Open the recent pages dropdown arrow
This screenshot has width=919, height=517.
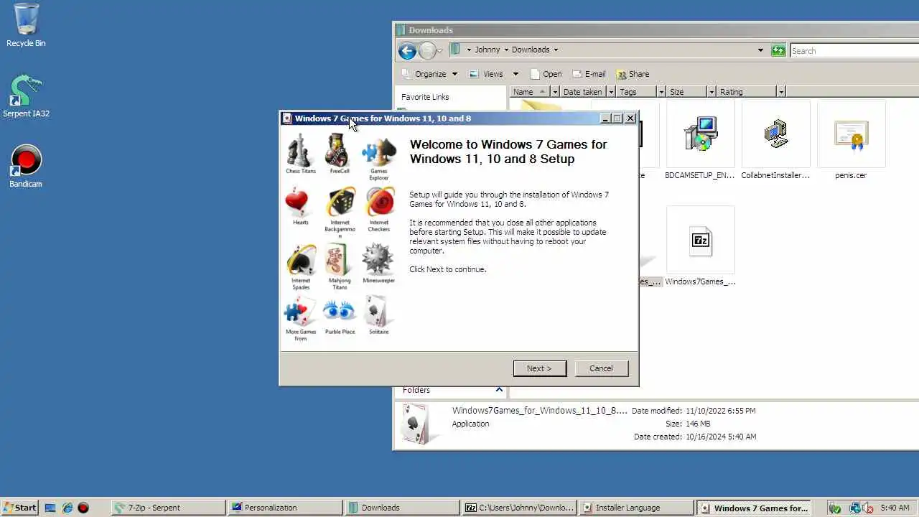tap(440, 51)
